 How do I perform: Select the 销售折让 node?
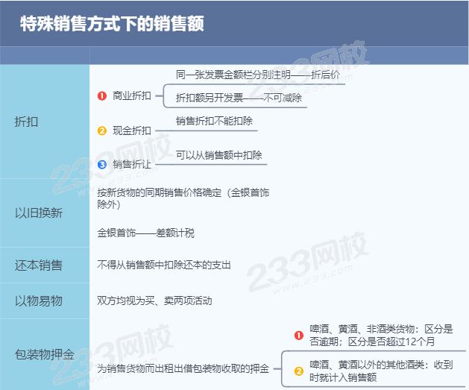[132, 164]
